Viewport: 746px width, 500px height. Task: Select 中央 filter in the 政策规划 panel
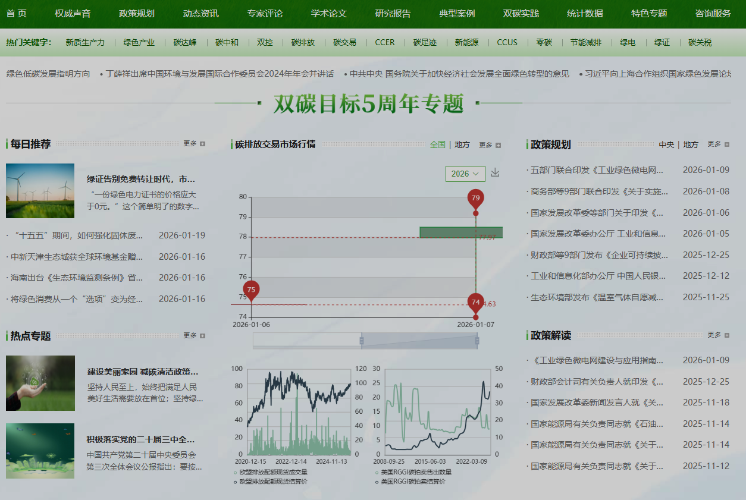[x=666, y=144]
